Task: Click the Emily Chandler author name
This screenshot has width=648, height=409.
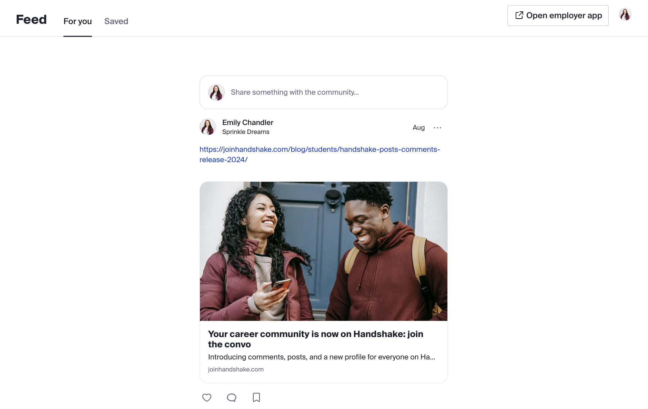Action: click(247, 123)
